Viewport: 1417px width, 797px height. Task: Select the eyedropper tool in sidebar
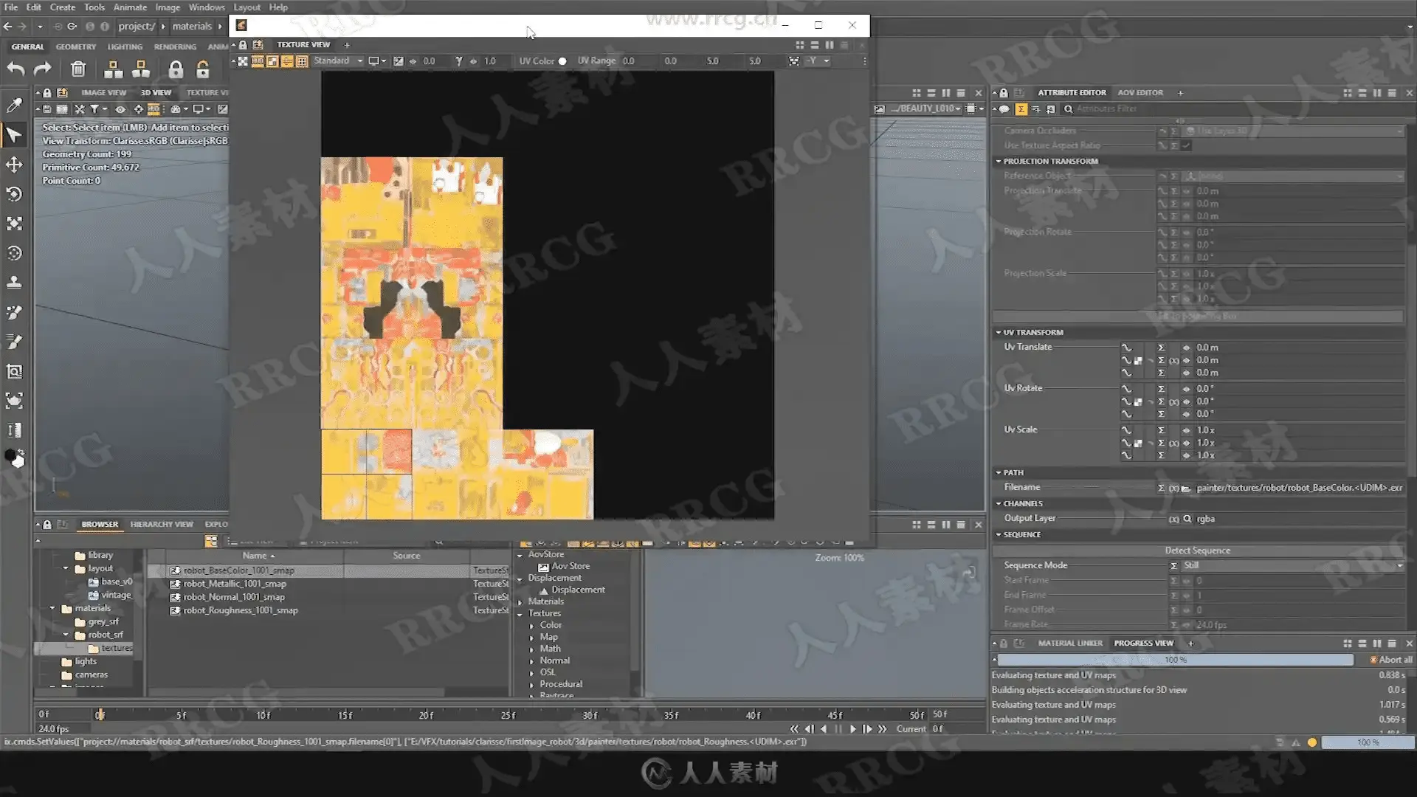(x=14, y=105)
